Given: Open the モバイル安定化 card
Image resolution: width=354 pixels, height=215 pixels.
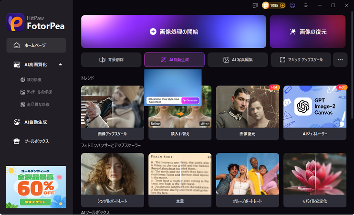Looking at the screenshot, I should click(315, 180).
